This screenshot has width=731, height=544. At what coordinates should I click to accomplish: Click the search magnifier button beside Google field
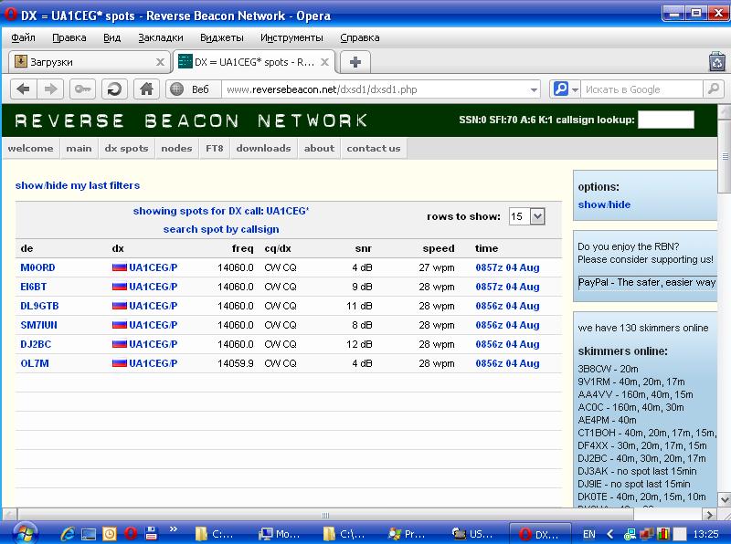click(x=714, y=89)
